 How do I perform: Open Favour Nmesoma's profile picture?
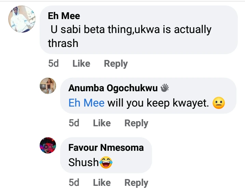(x=48, y=145)
